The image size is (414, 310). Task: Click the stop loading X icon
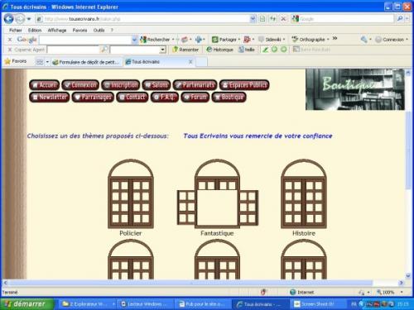pyautogui.click(x=283, y=19)
